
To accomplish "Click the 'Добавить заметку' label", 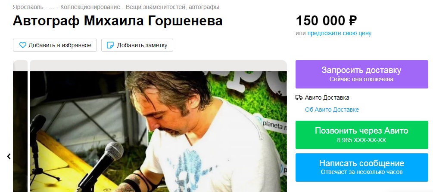I will 142,45.
